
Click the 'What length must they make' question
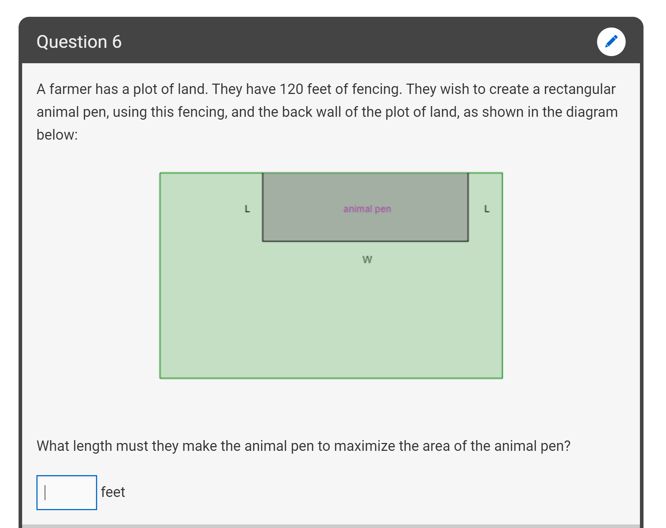[x=304, y=446]
